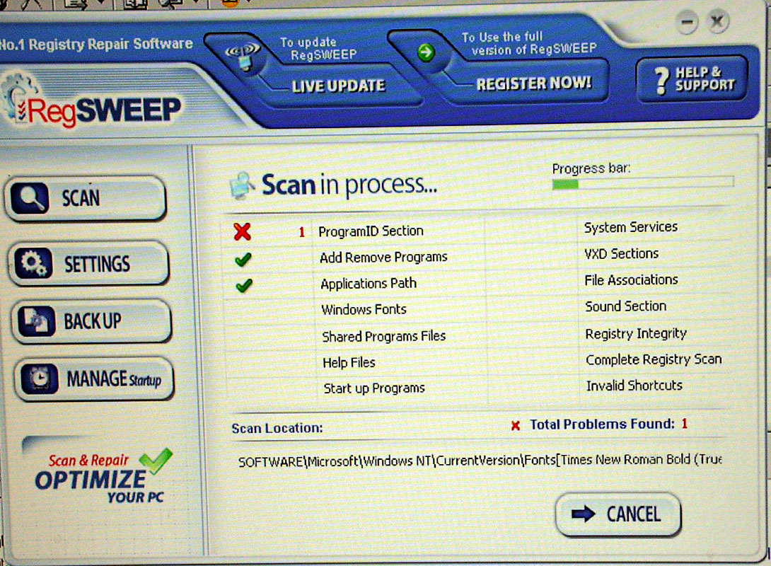
Task: Click the Progress bar label
Action: click(591, 168)
